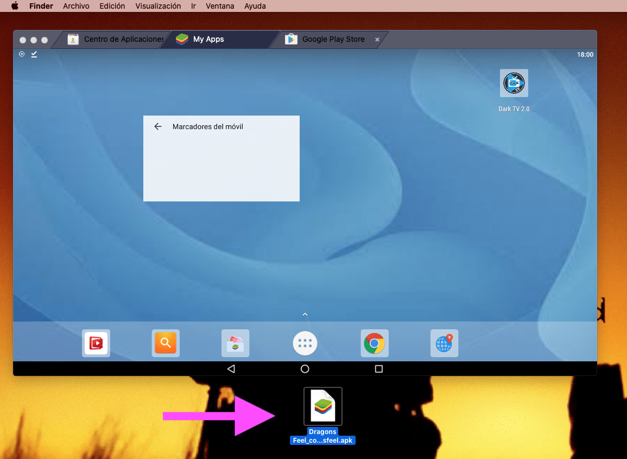
Task: Select the My Apps tab
Action: pos(208,39)
